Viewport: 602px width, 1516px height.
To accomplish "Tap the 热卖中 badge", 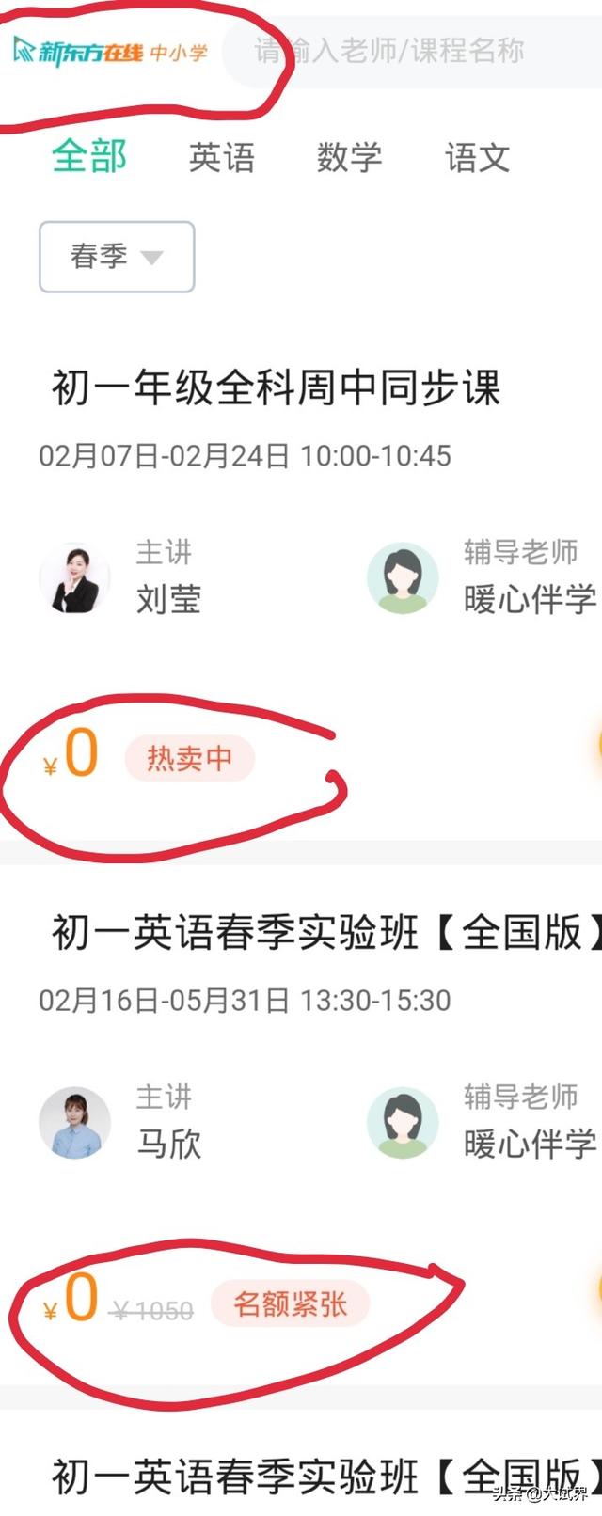I will click(190, 758).
